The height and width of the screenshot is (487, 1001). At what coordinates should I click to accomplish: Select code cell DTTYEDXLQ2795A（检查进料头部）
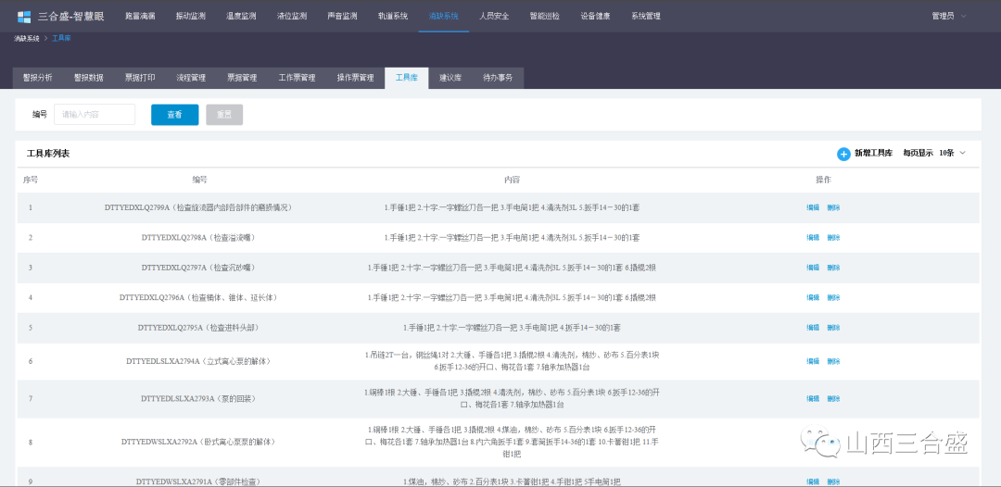tap(200, 328)
